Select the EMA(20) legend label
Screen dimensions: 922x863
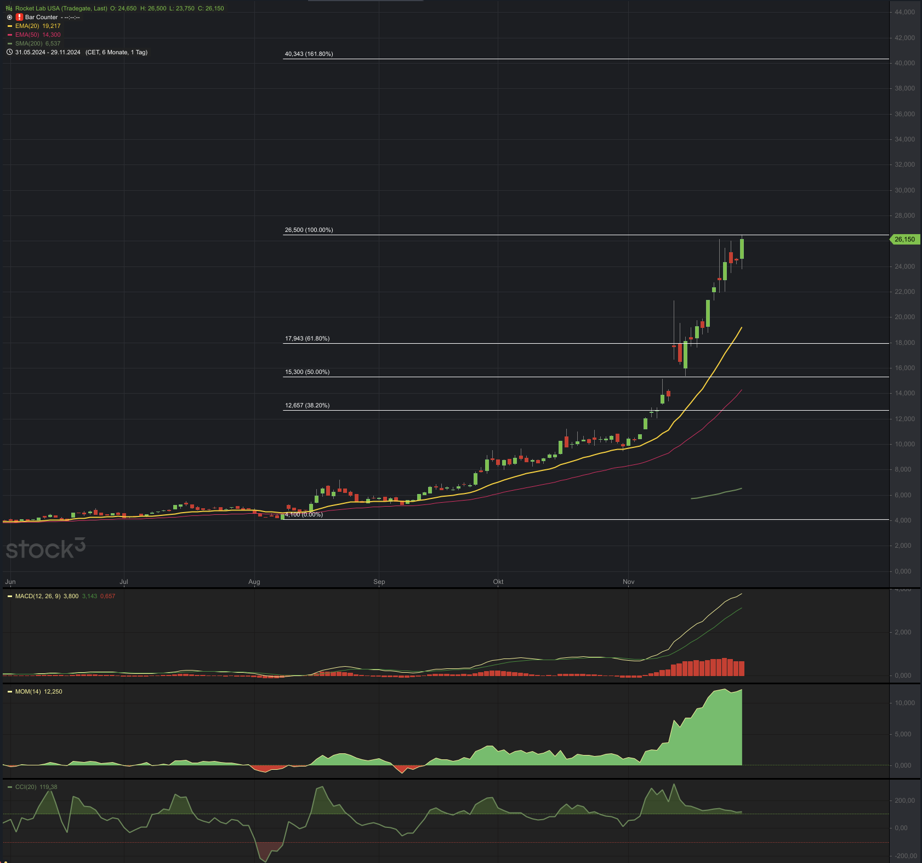click(27, 26)
